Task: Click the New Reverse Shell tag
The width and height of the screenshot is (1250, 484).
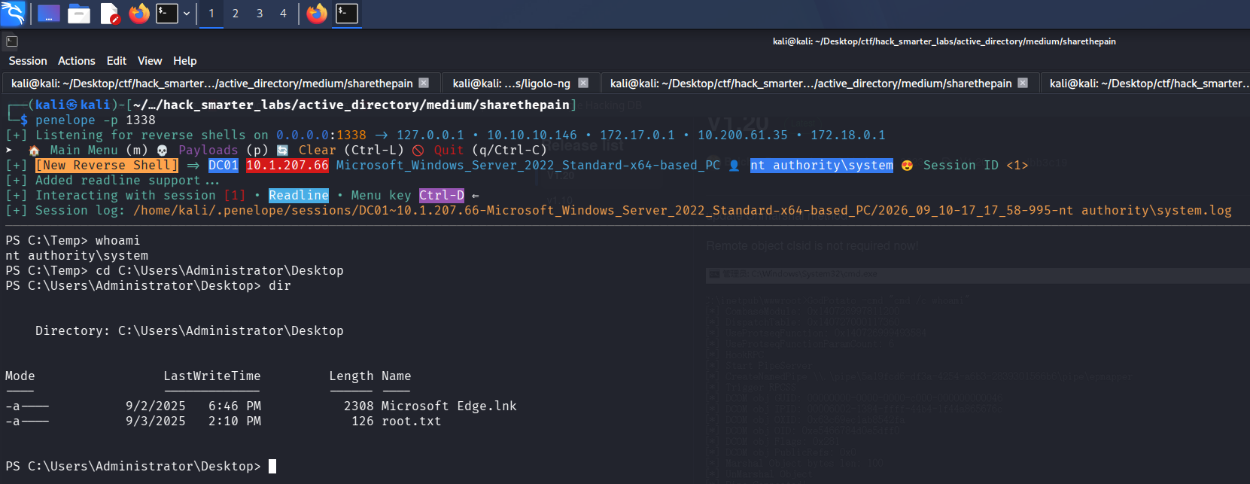Action: (x=107, y=166)
